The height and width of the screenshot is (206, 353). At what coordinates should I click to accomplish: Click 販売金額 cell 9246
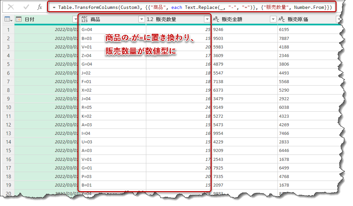[x=245, y=30]
